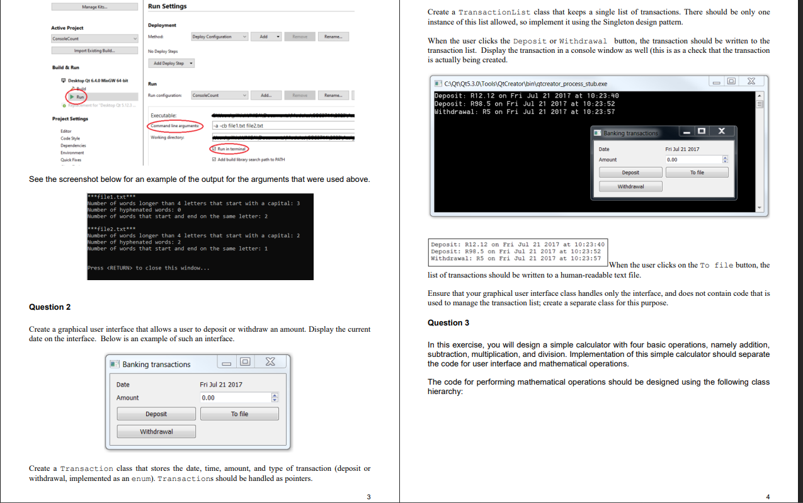803x503 pixels.
Task: Toggle Add build library search path to PATH
Action: (x=214, y=159)
